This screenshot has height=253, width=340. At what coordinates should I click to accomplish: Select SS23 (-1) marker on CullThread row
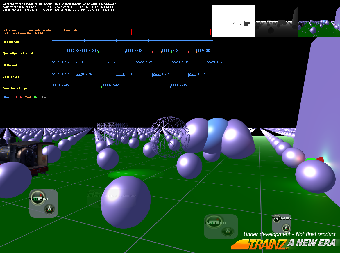coord(196,74)
